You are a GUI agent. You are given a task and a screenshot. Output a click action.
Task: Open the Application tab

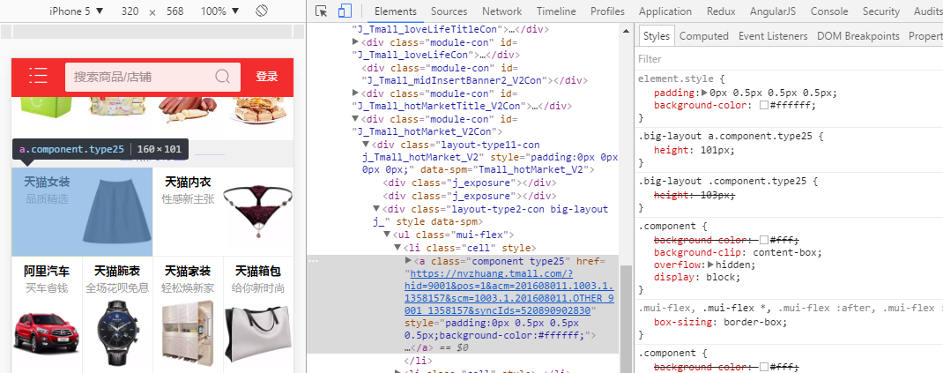(665, 11)
